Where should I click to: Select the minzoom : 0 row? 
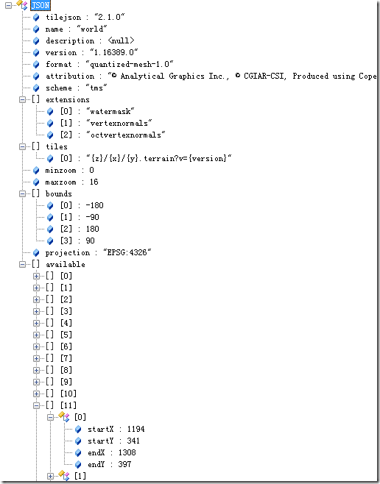pyautogui.click(x=69, y=170)
